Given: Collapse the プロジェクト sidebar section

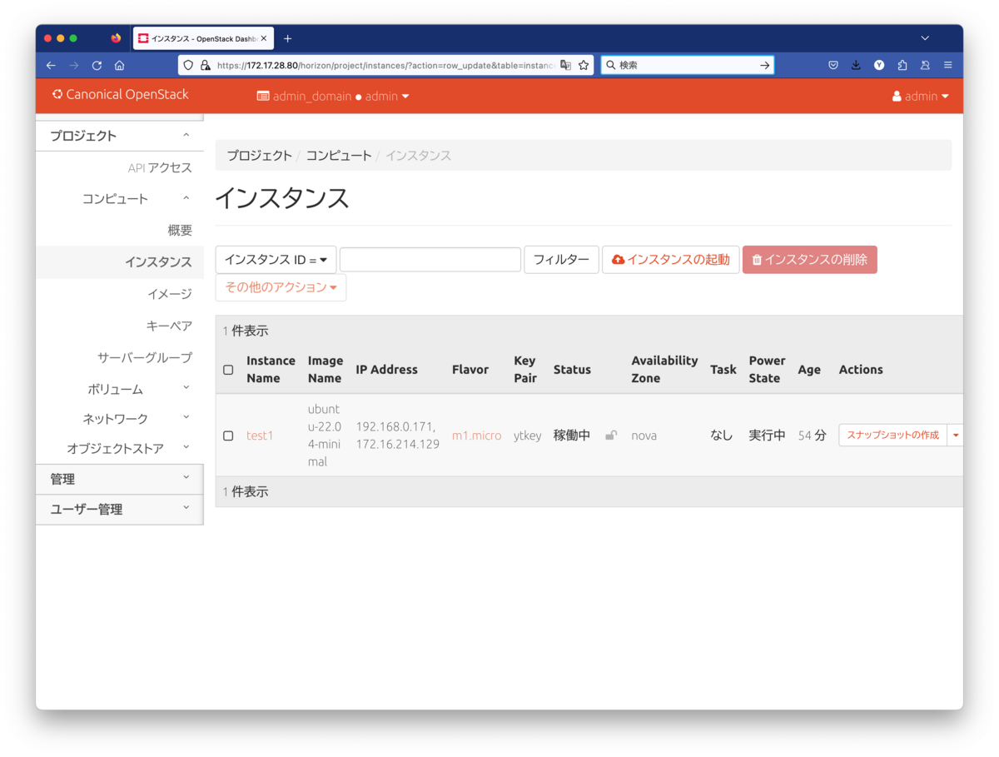Looking at the screenshot, I should 120,136.
